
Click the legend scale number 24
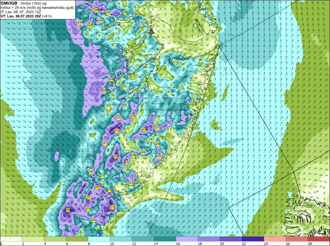266,244
